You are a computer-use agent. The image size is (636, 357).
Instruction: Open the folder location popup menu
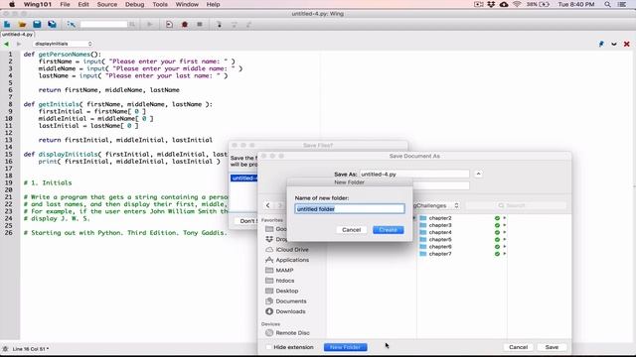point(436,205)
